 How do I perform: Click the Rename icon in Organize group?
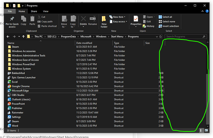coord(93,19)
